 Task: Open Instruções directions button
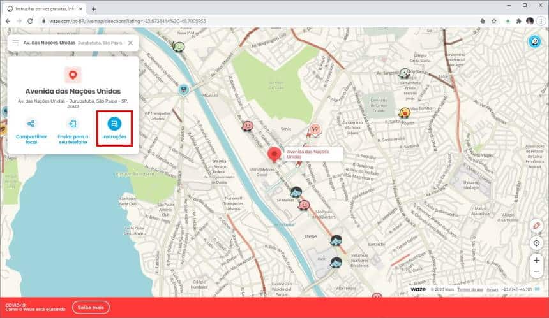[114, 128]
